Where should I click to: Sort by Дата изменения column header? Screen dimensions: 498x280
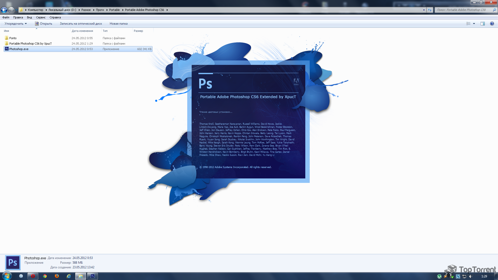tap(86, 31)
